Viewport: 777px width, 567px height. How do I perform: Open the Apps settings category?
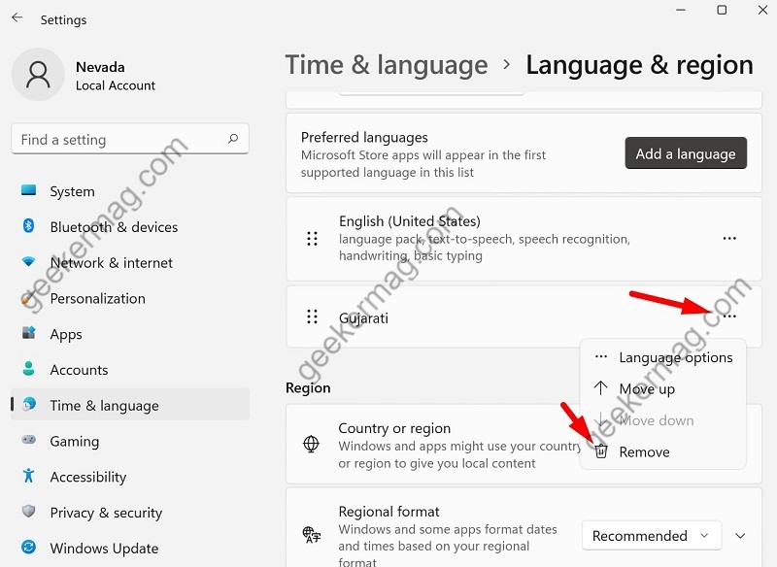(130, 334)
